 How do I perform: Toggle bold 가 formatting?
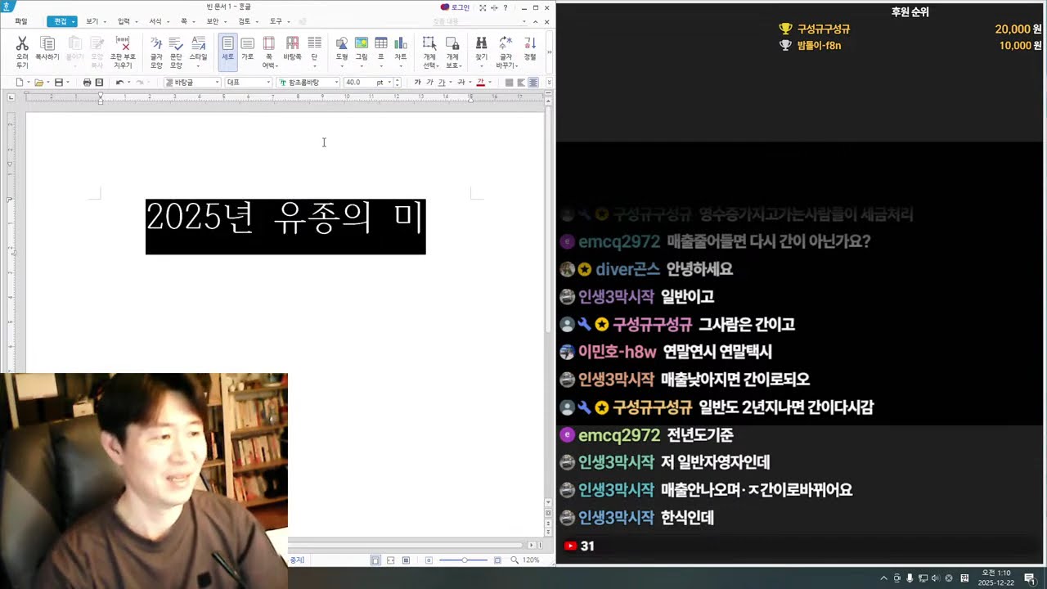pyautogui.click(x=417, y=83)
